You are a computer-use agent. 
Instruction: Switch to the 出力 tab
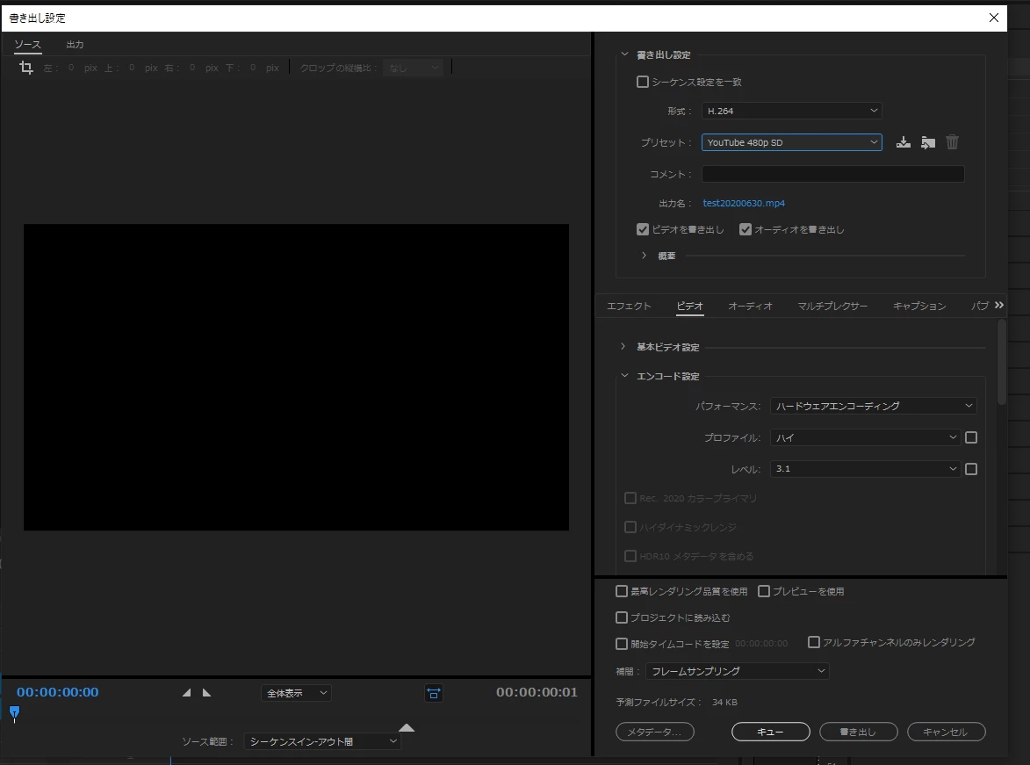pos(75,45)
